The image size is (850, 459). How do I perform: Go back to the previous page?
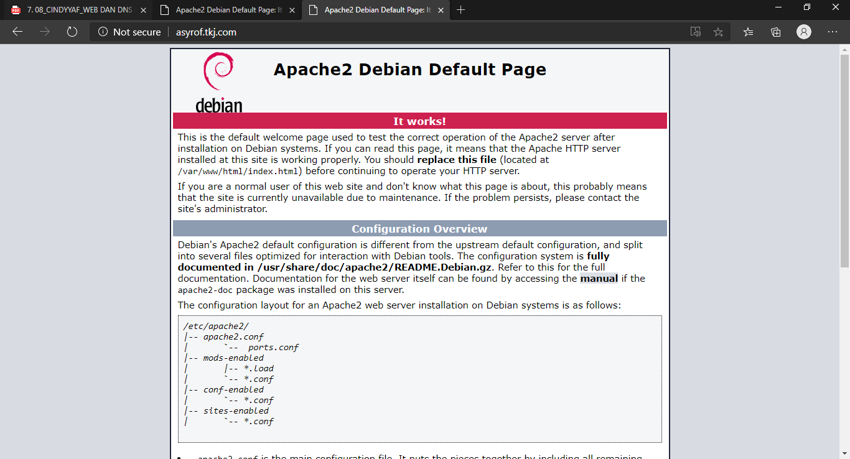(17, 32)
